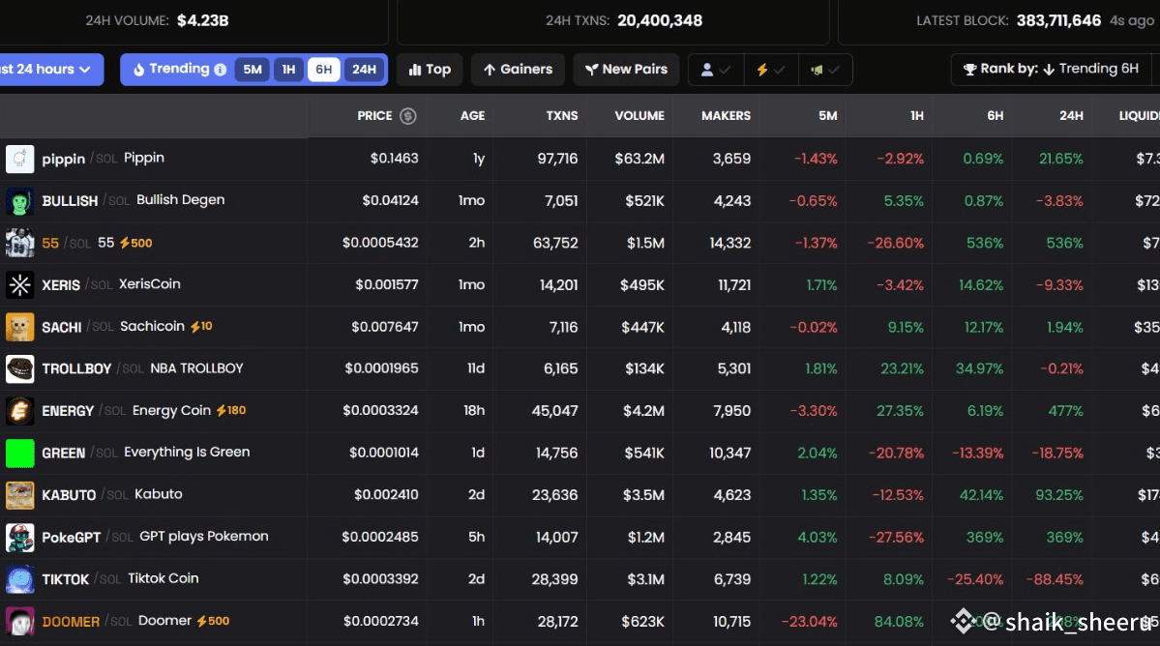Click the PokeGPT token avatar icon
This screenshot has width=1160, height=646.
click(20, 537)
